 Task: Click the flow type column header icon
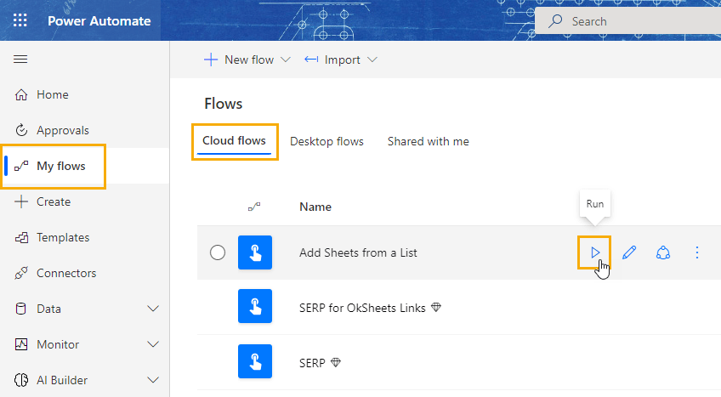[254, 207]
